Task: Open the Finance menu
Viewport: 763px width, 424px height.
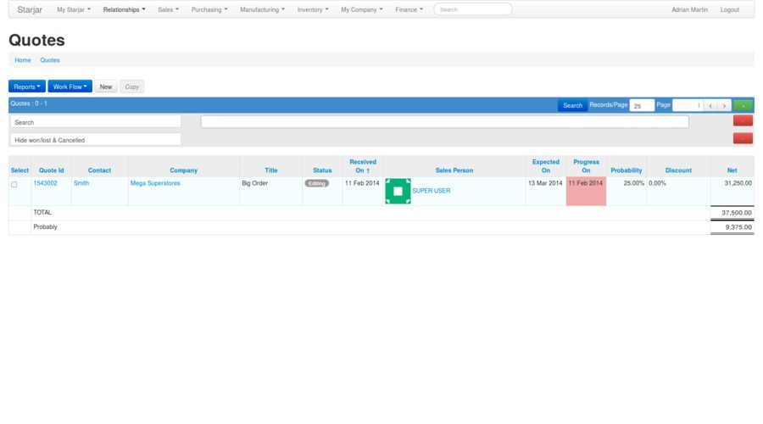Action: (x=409, y=9)
